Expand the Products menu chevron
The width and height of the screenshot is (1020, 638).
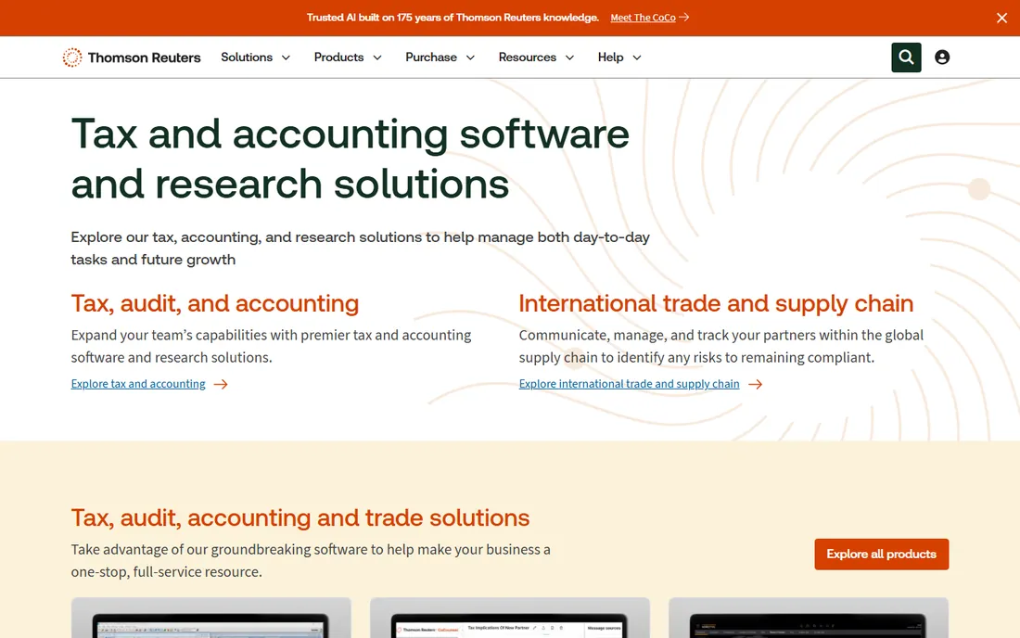point(377,57)
